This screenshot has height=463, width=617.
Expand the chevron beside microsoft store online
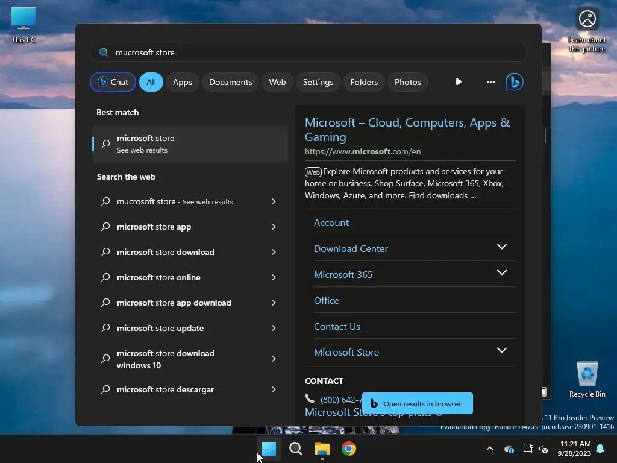[x=274, y=277]
